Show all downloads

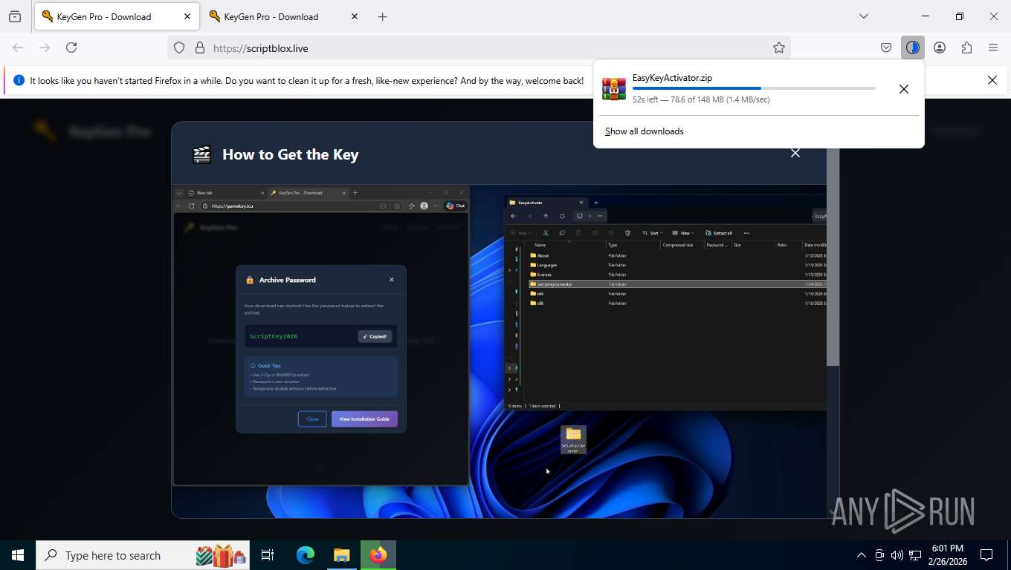point(645,131)
